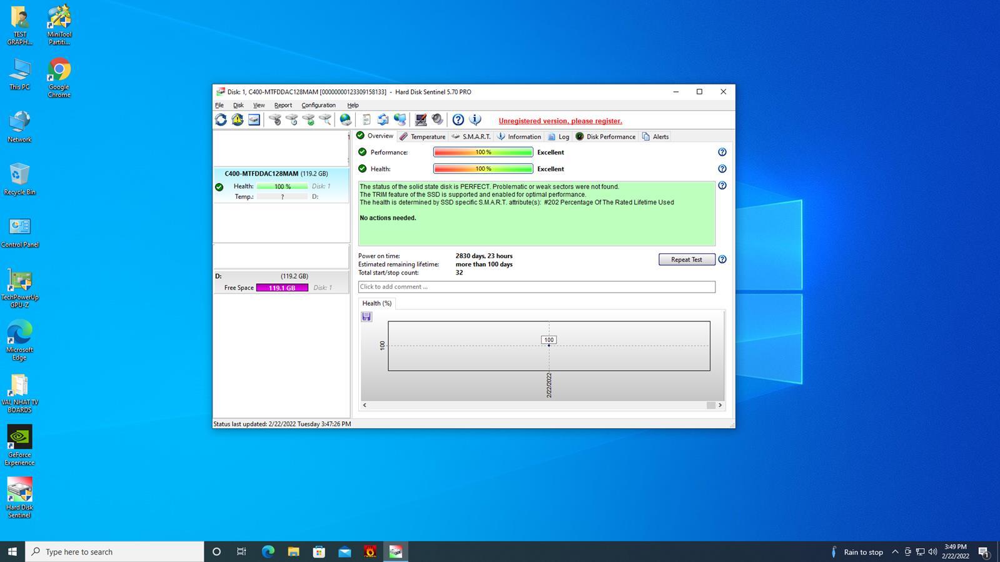Image resolution: width=1000 pixels, height=562 pixels.
Task: Click the Unregistered version please register link
Action: 560,121
